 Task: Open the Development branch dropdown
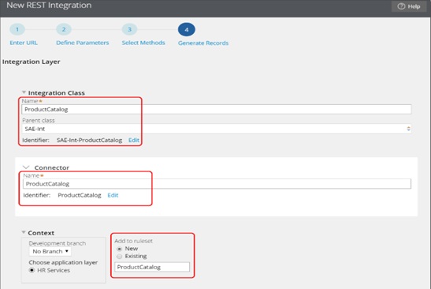[50, 251]
